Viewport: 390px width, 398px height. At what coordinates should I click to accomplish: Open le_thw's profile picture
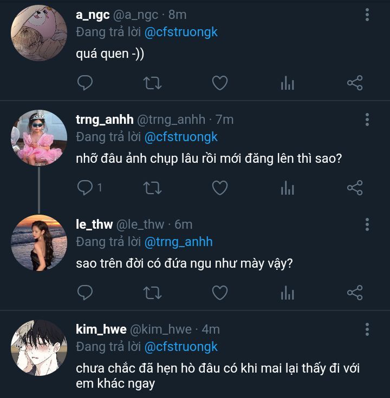(39, 242)
